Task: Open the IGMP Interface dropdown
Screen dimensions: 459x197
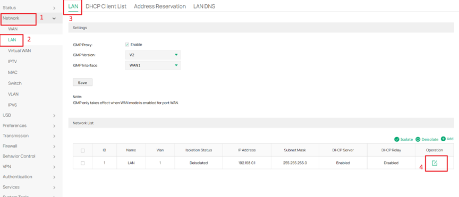Action: coord(153,65)
